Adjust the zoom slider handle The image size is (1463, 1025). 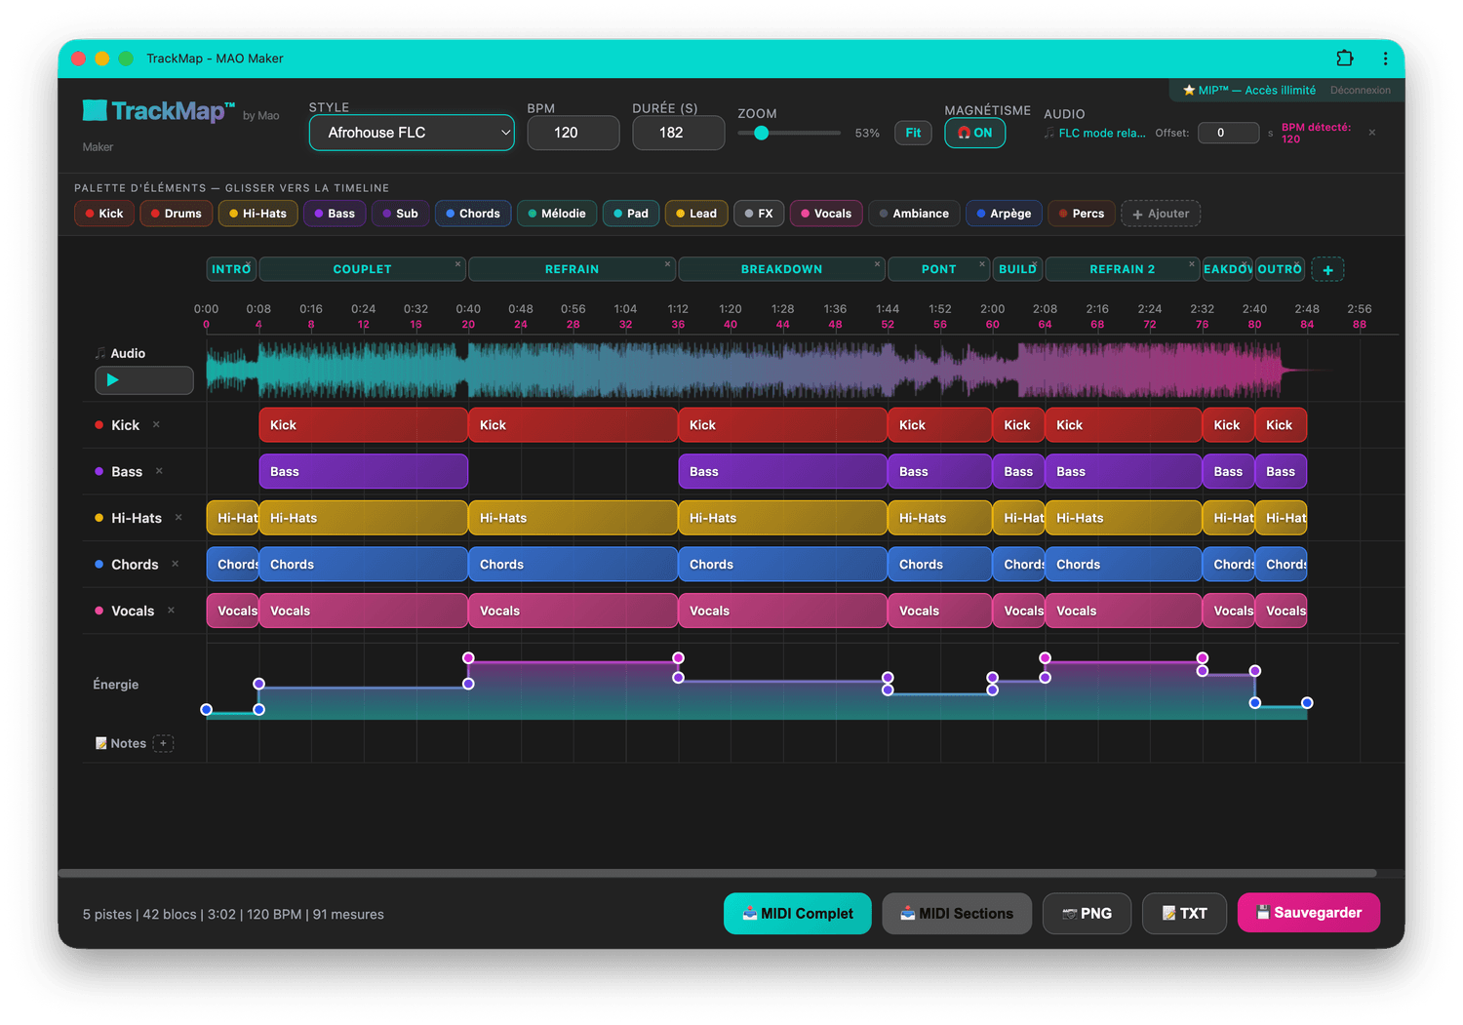pyautogui.click(x=762, y=133)
